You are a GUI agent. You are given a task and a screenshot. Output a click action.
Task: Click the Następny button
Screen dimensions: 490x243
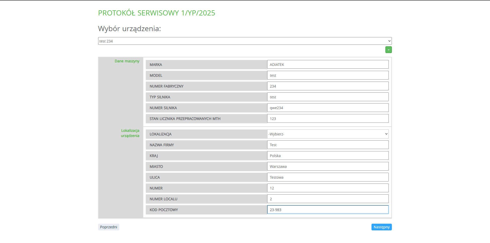tap(381, 227)
